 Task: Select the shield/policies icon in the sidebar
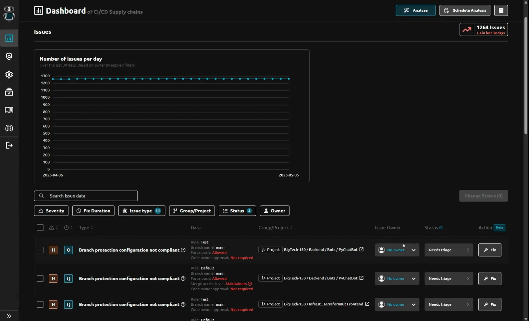pyautogui.click(x=9, y=56)
